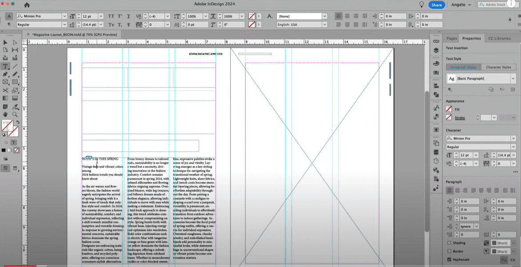Activate the Pen tool
The width and height of the screenshot is (521, 267).
[x=5, y=74]
